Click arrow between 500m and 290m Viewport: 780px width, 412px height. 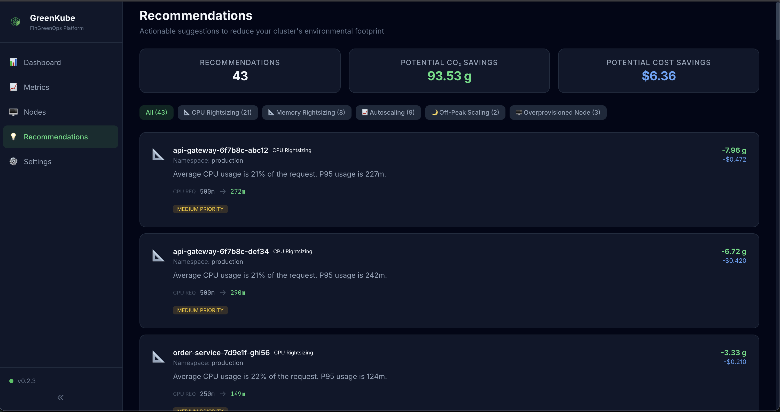click(223, 292)
